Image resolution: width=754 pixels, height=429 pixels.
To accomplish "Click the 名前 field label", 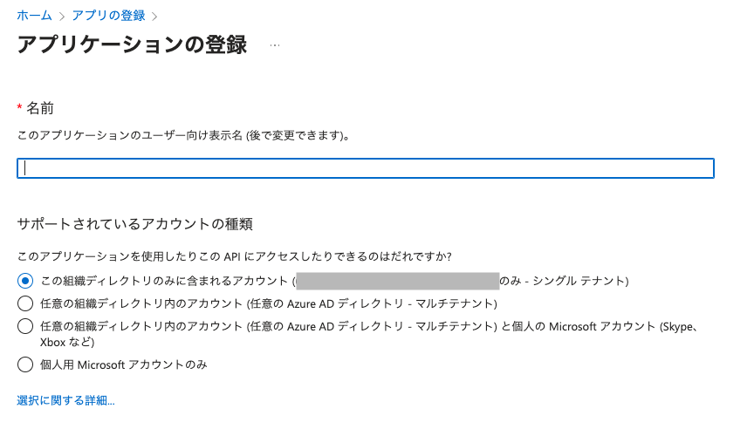I will 40,108.
